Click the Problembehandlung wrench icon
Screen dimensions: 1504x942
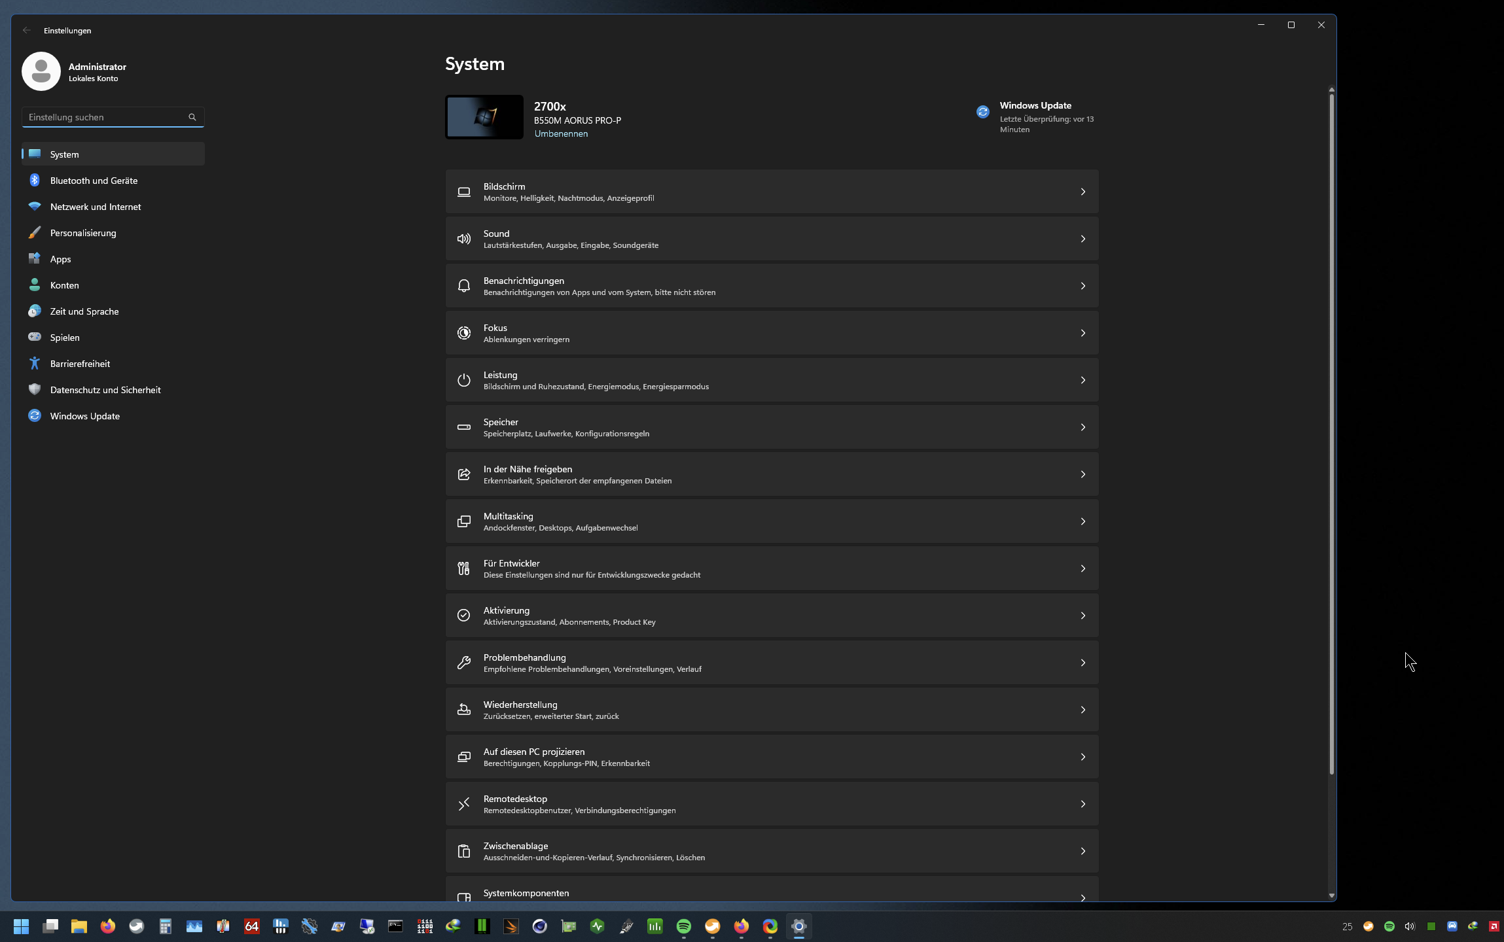point(464,663)
